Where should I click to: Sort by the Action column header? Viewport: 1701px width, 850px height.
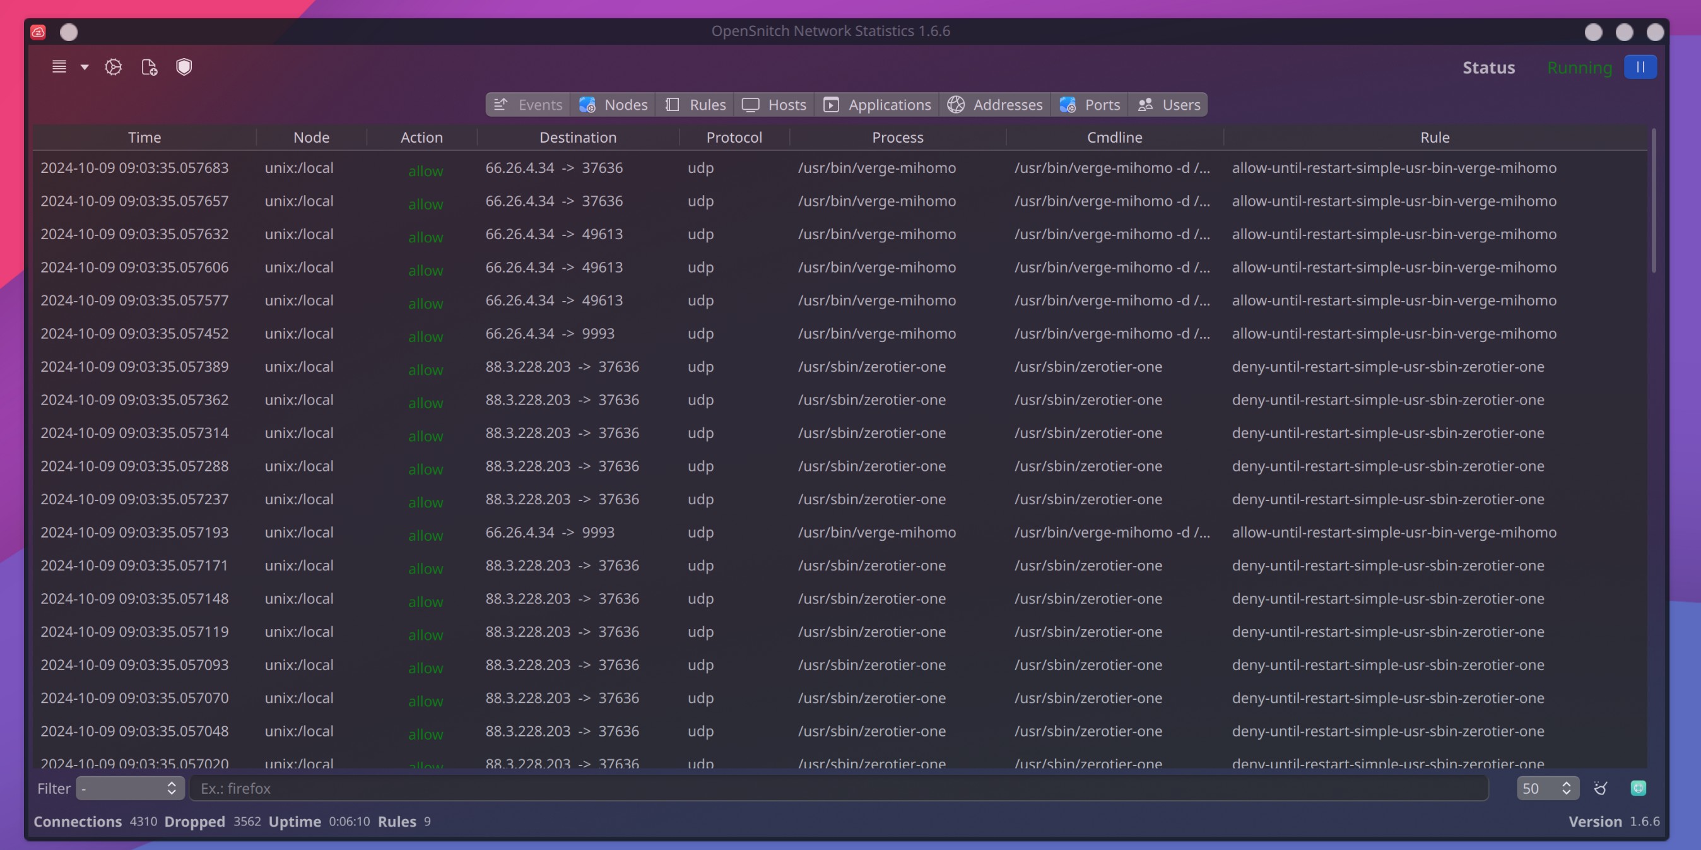[422, 138]
